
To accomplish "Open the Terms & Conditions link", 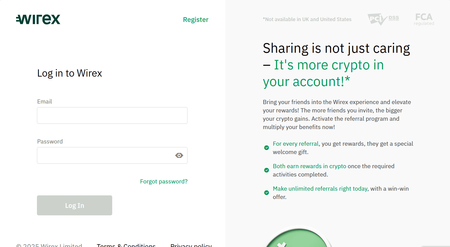I will tap(126, 245).
